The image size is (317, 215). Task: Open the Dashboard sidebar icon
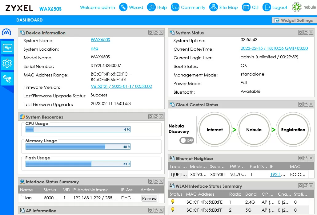click(7, 32)
